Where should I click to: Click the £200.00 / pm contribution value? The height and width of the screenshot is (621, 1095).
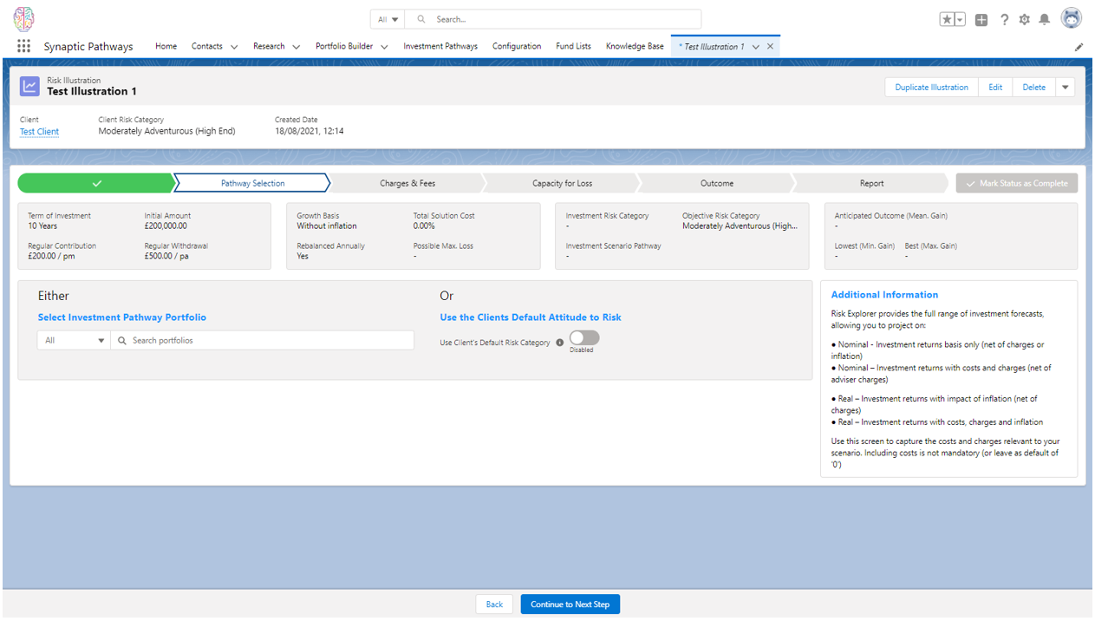coord(50,256)
